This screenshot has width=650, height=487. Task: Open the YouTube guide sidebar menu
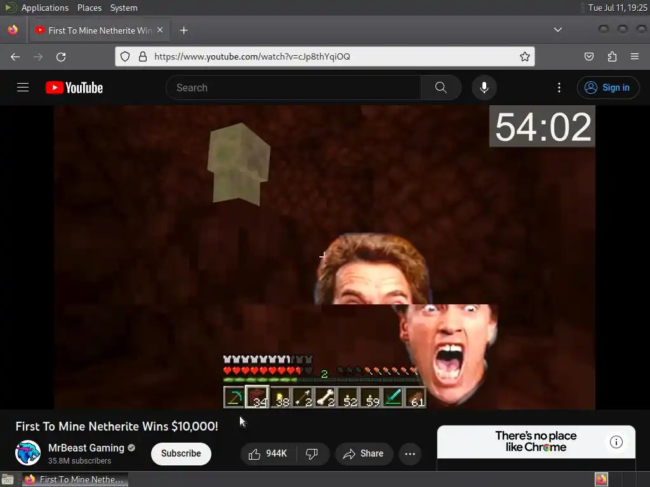(x=23, y=88)
